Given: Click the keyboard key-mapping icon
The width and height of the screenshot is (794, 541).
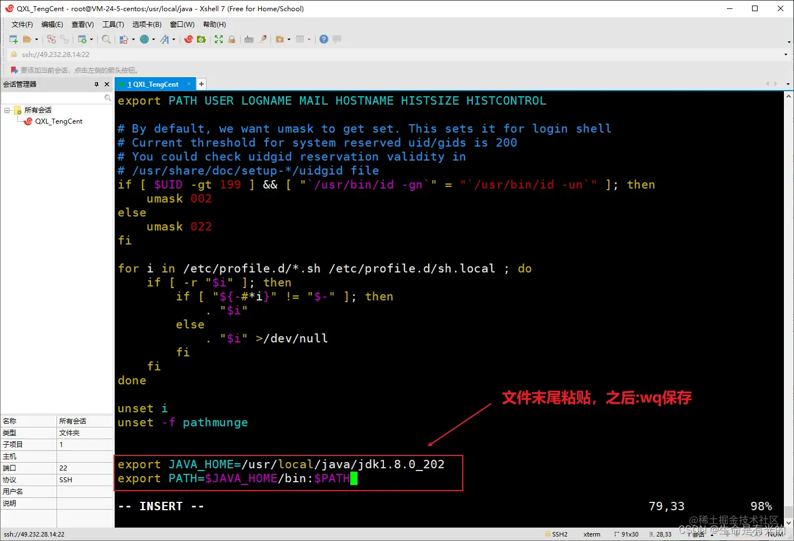Looking at the screenshot, I should [x=249, y=39].
